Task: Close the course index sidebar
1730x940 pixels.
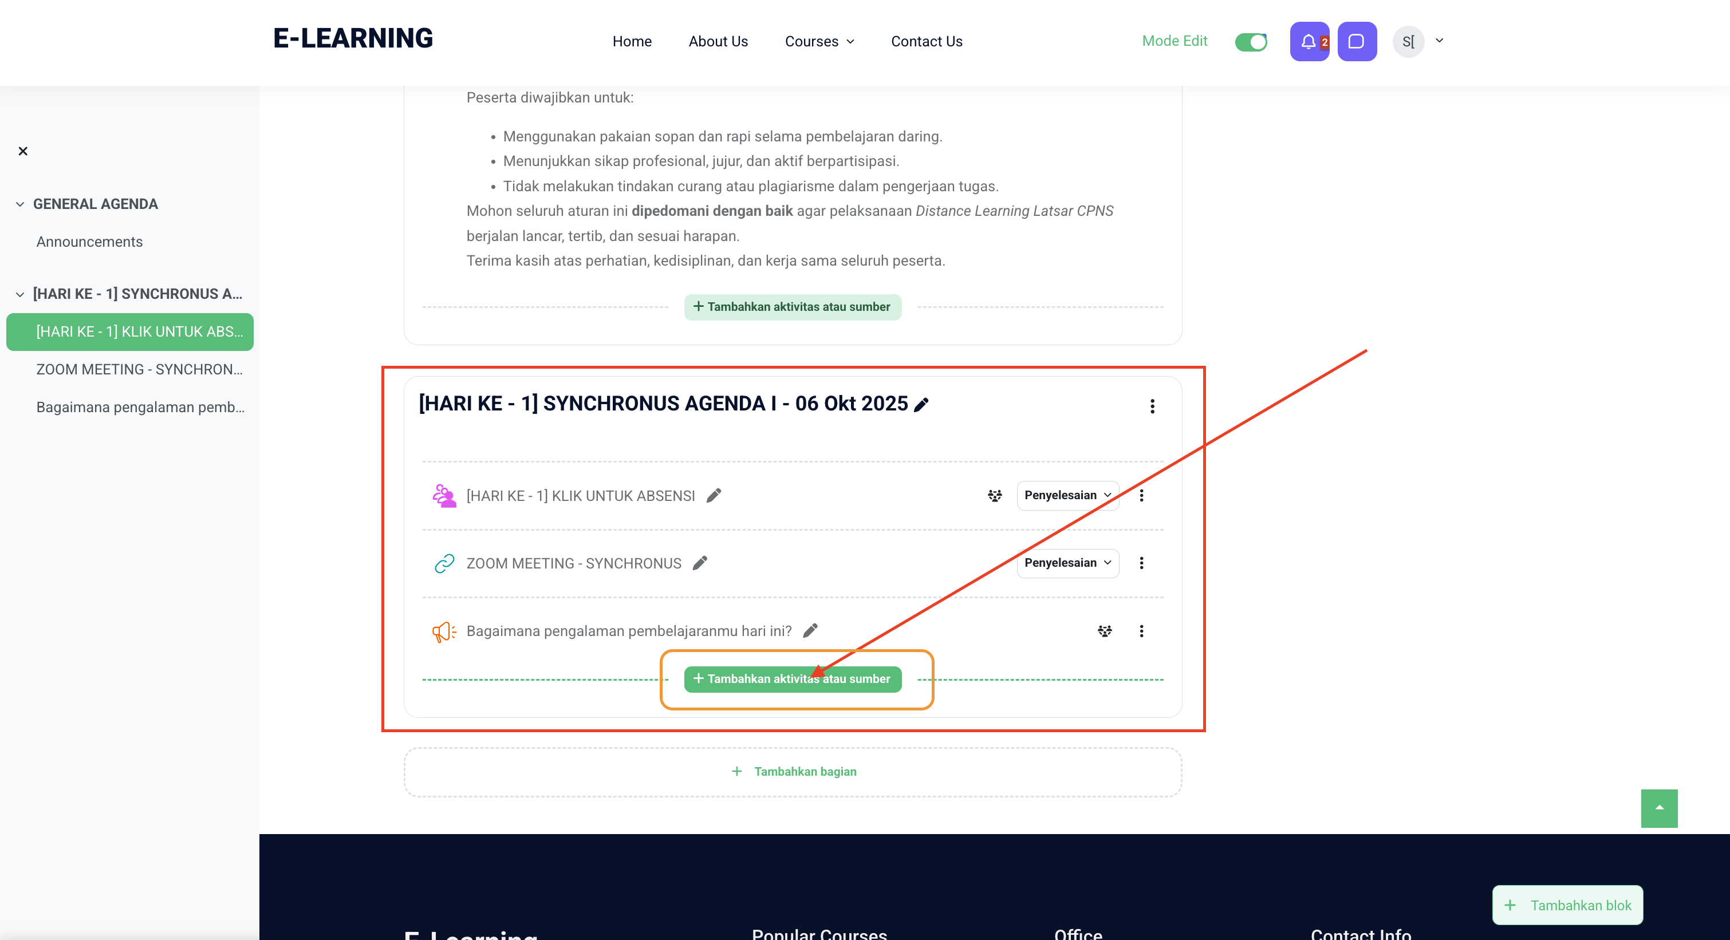Action: (23, 151)
